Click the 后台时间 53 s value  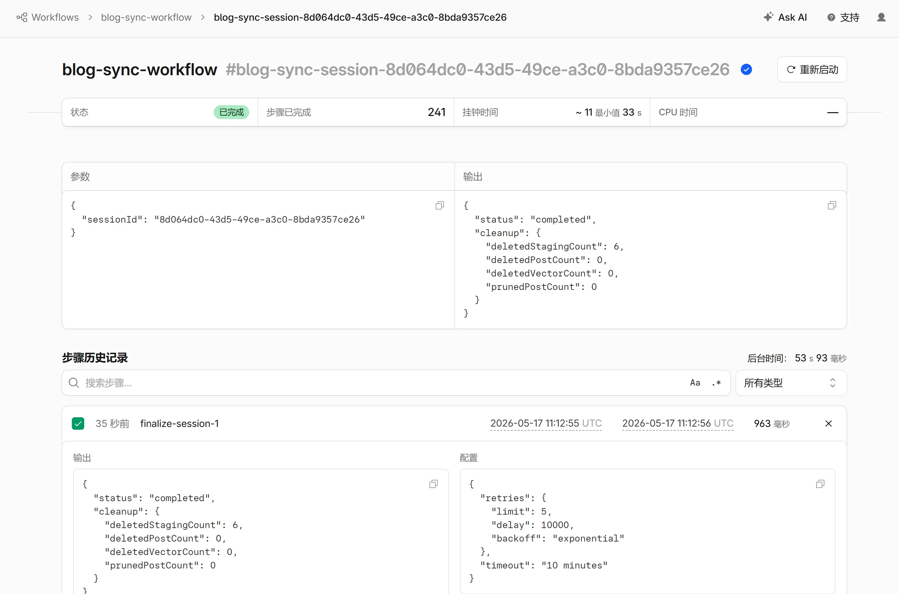[x=820, y=358]
